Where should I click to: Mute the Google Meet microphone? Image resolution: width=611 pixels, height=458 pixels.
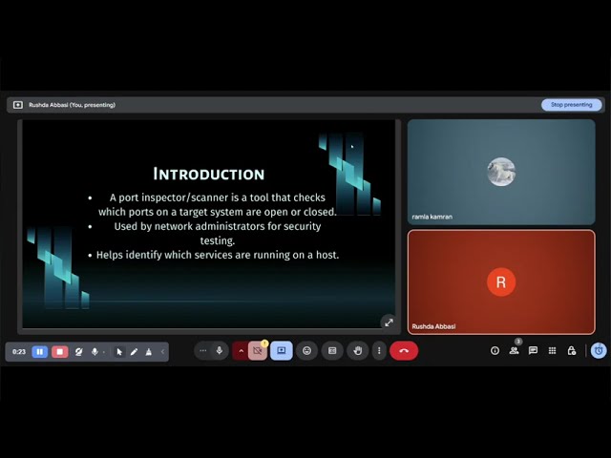(220, 350)
